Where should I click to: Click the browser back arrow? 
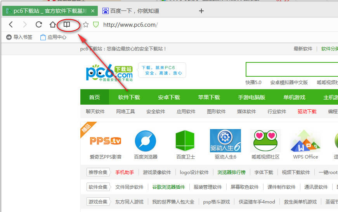11,24
